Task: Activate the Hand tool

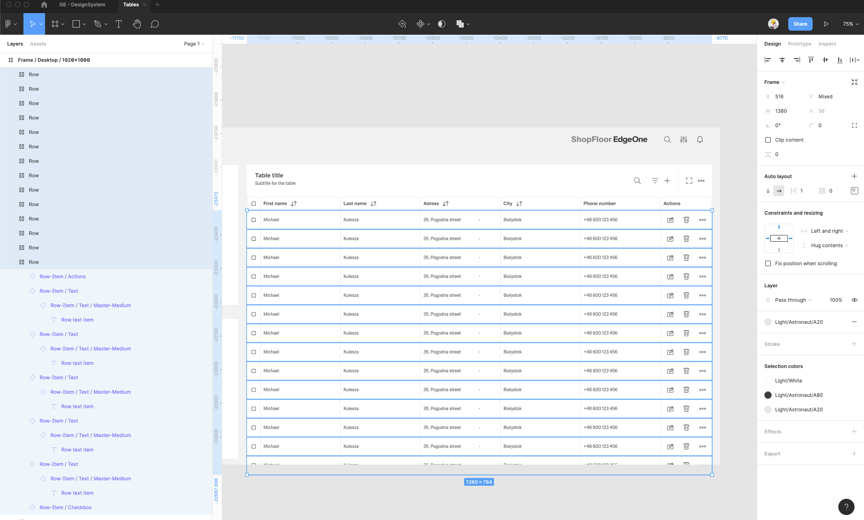Action: [x=137, y=24]
